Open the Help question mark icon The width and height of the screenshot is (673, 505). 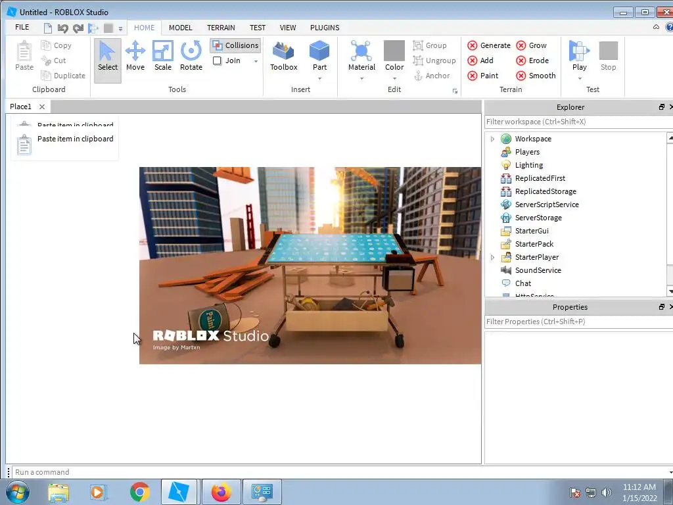(669, 27)
